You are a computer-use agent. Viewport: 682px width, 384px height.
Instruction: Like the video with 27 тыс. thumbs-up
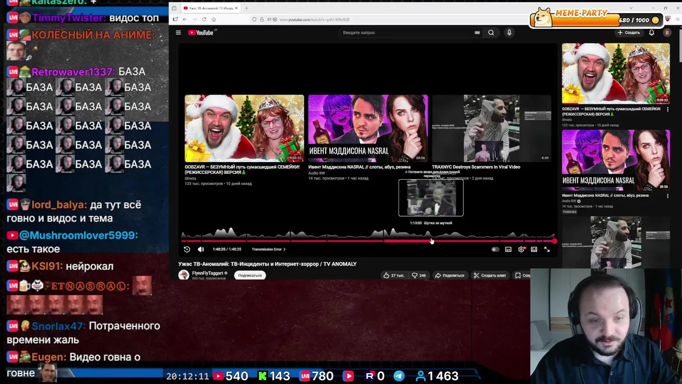393,275
